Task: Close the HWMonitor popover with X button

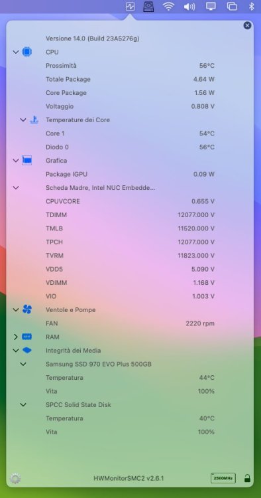Action: tap(247, 25)
